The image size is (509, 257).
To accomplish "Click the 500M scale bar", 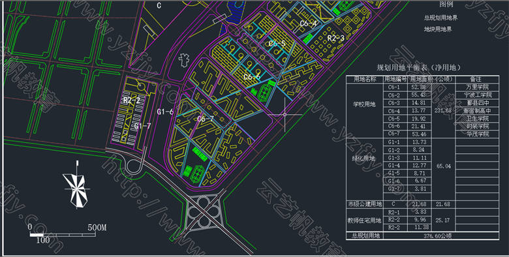I will [x=63, y=234].
